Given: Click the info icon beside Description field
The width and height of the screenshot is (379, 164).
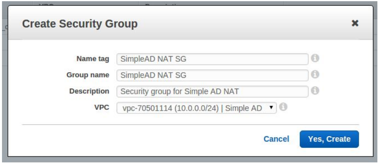Looking at the screenshot, I should 315,91.
